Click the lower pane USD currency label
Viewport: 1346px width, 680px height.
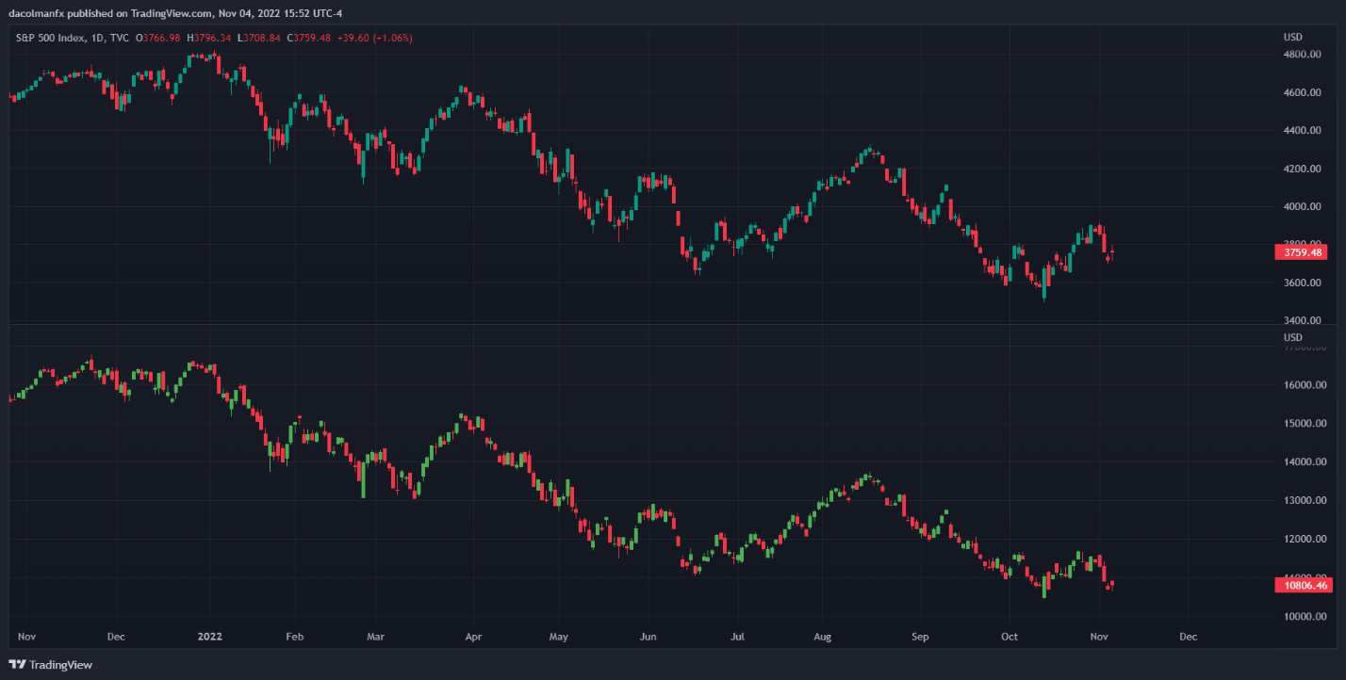pyautogui.click(x=1292, y=337)
